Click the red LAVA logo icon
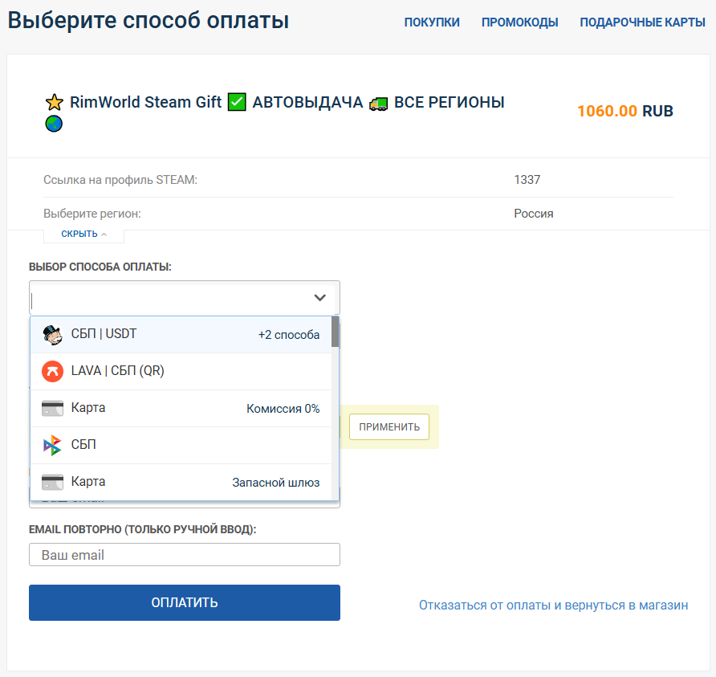 click(52, 371)
